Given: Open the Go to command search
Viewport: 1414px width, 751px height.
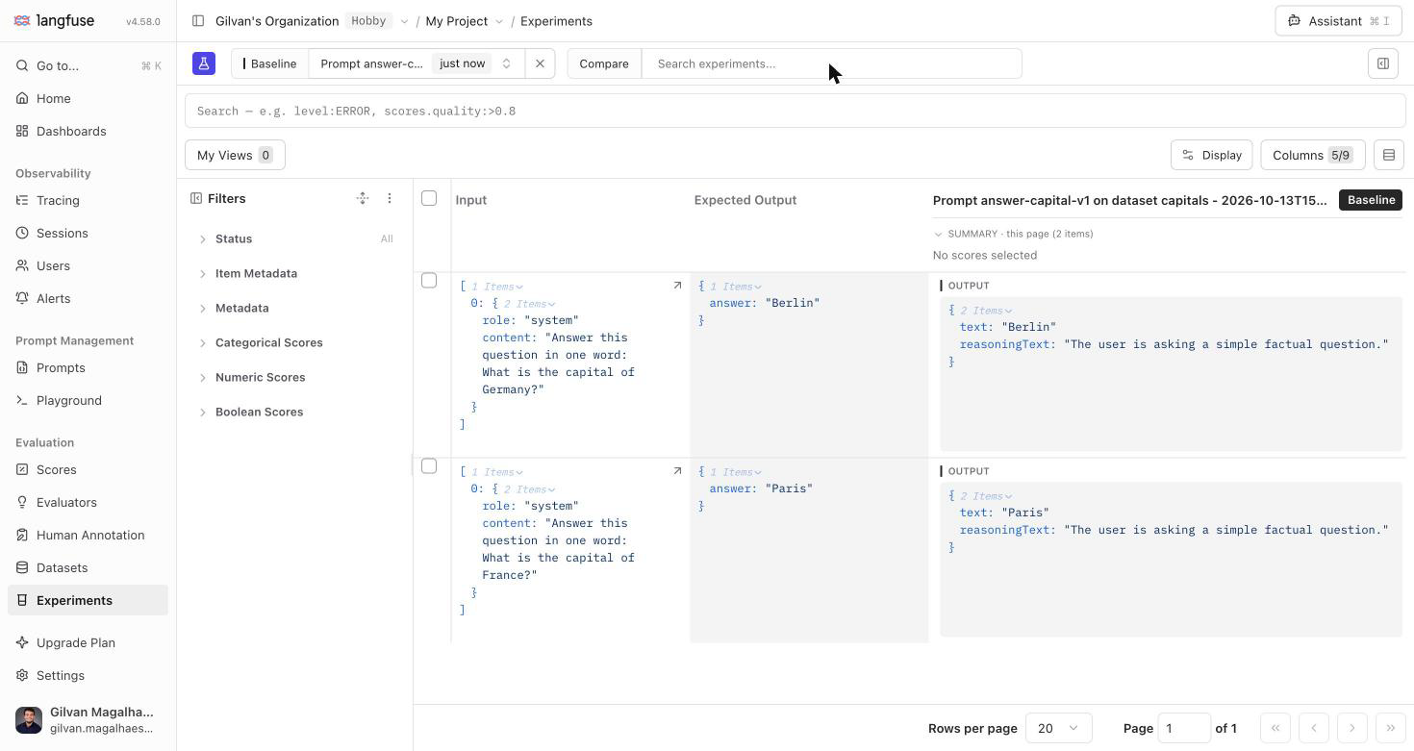Looking at the screenshot, I should pos(88,65).
